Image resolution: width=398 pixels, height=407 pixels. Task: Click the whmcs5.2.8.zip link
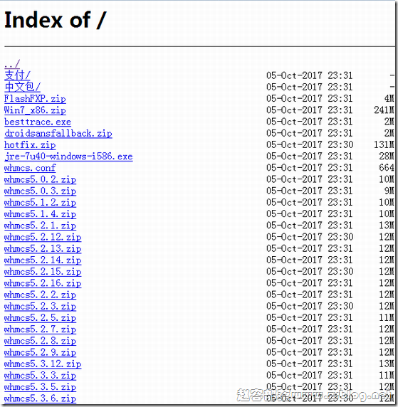point(41,341)
